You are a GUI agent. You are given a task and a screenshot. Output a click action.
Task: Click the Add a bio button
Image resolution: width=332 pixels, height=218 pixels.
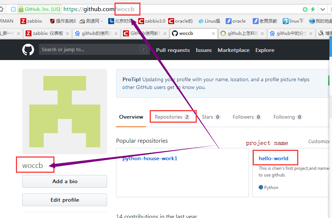[64, 181]
